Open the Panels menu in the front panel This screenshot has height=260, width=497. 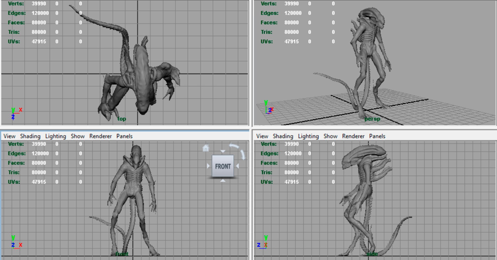click(125, 136)
